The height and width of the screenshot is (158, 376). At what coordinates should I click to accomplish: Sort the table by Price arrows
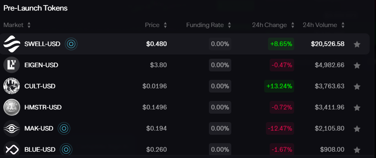pos(165,25)
